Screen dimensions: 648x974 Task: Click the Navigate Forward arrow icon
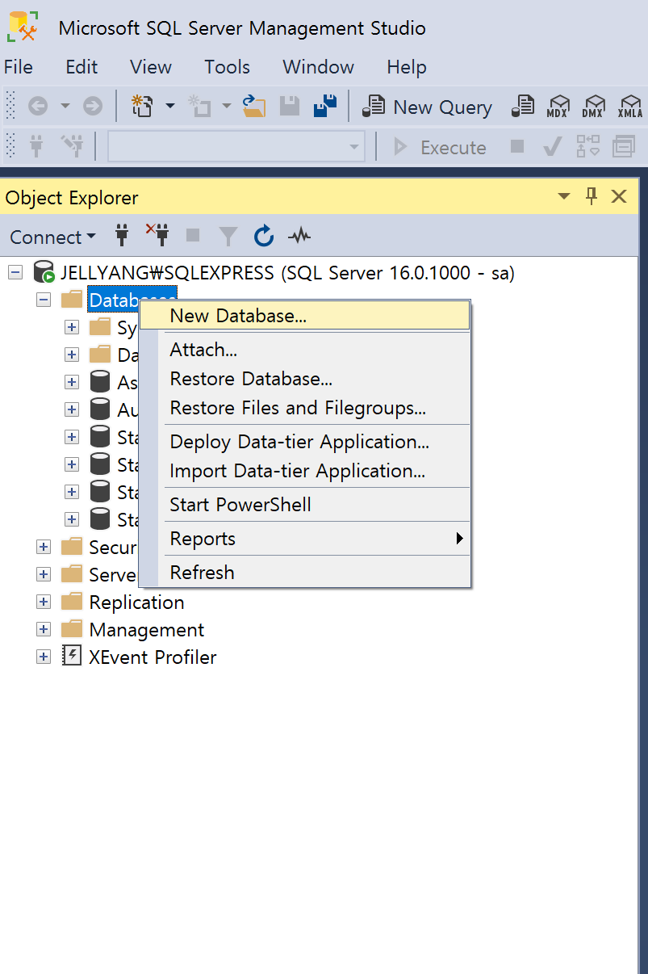point(93,107)
